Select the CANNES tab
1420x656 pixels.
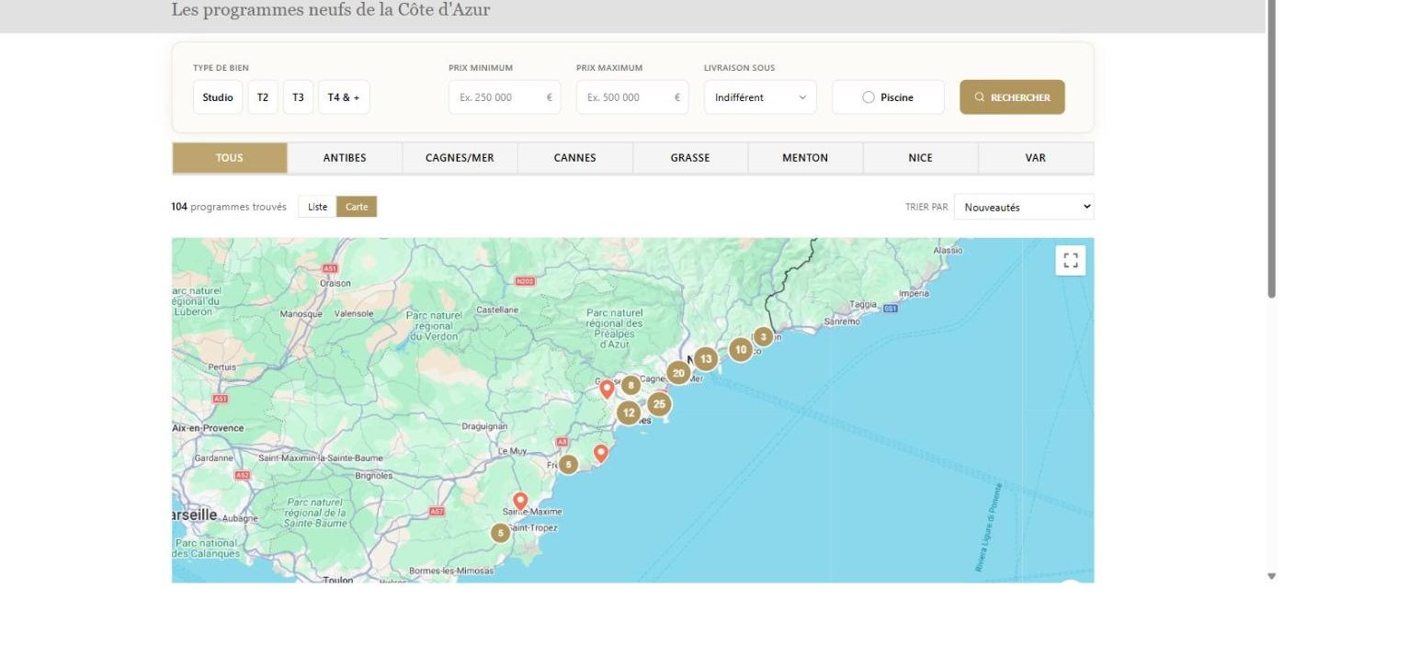click(575, 158)
